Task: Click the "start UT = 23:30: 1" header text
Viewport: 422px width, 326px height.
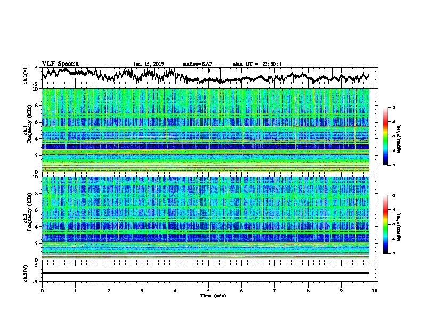Action: coord(257,64)
